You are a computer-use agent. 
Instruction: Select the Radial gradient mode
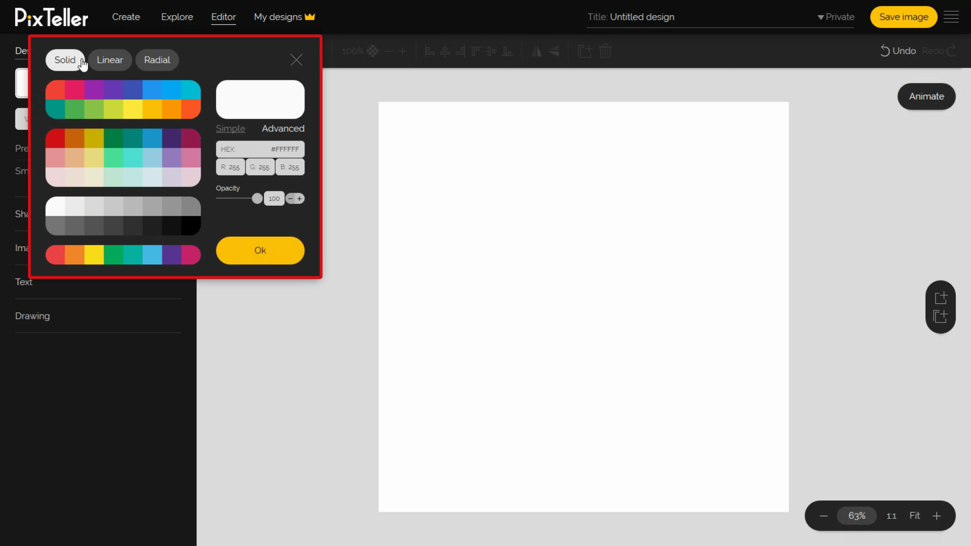click(x=157, y=59)
